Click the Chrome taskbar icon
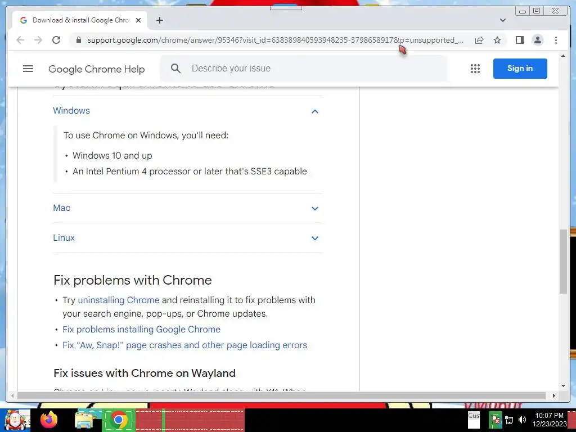 118,420
